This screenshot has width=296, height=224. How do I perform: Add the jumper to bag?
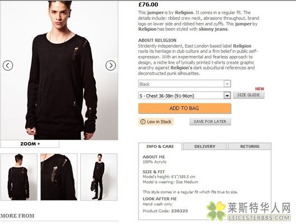[x=184, y=109]
